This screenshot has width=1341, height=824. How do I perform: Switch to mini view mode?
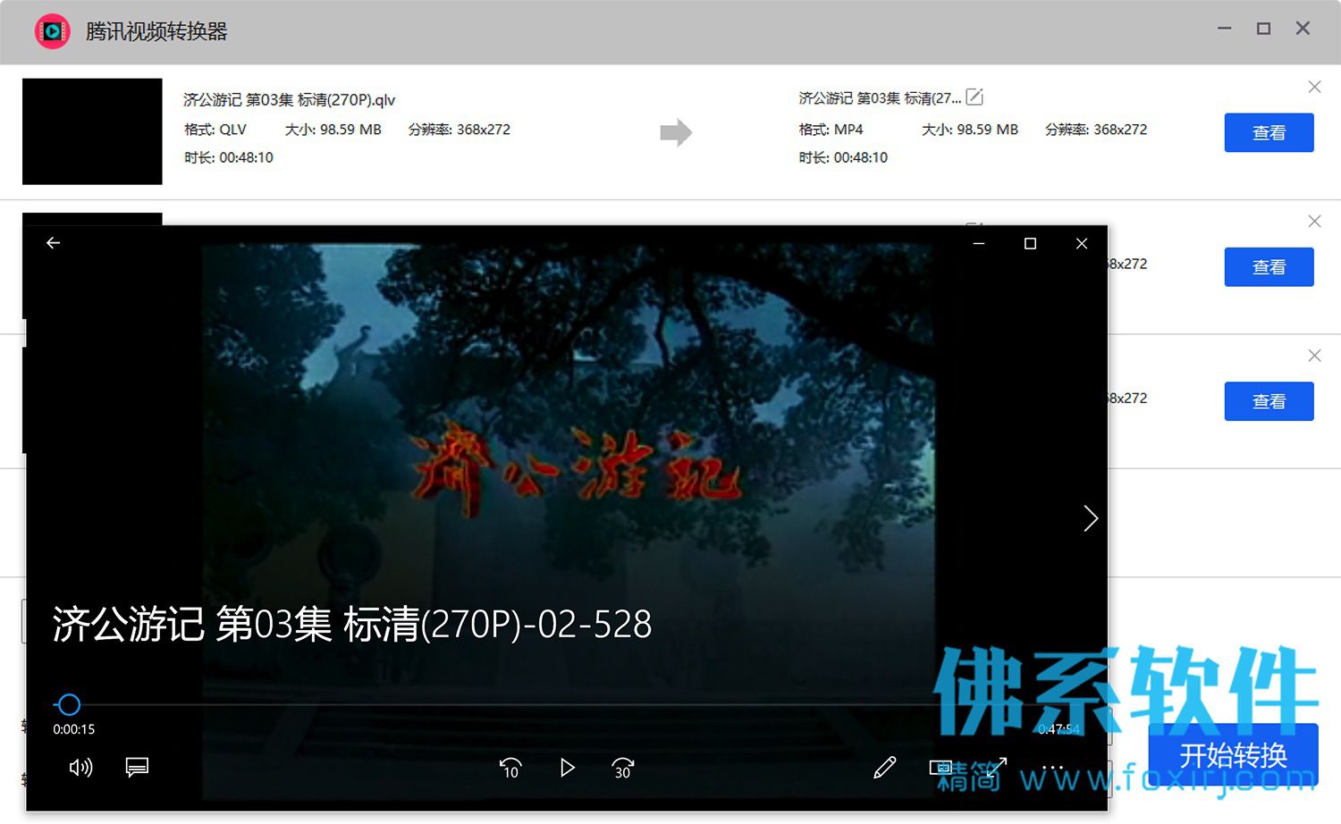click(x=941, y=768)
